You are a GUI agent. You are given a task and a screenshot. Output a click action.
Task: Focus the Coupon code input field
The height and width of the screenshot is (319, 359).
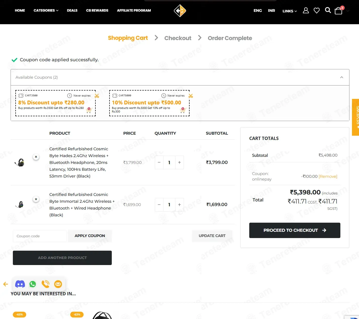coord(40,236)
